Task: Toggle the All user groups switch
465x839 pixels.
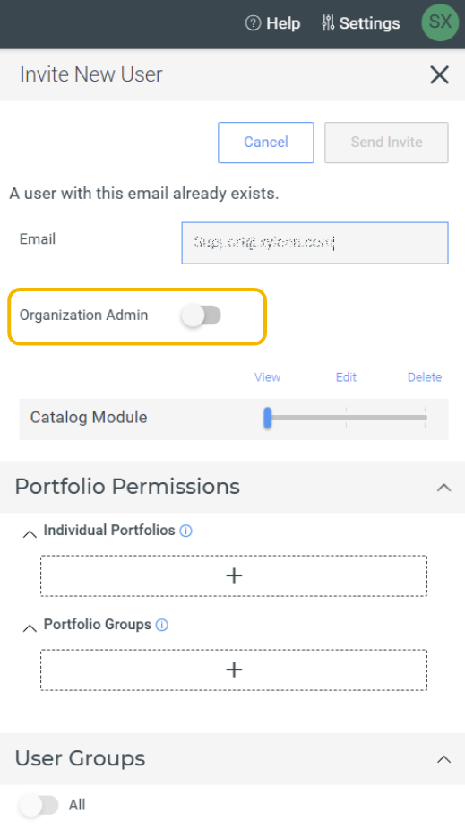Action: click(39, 805)
